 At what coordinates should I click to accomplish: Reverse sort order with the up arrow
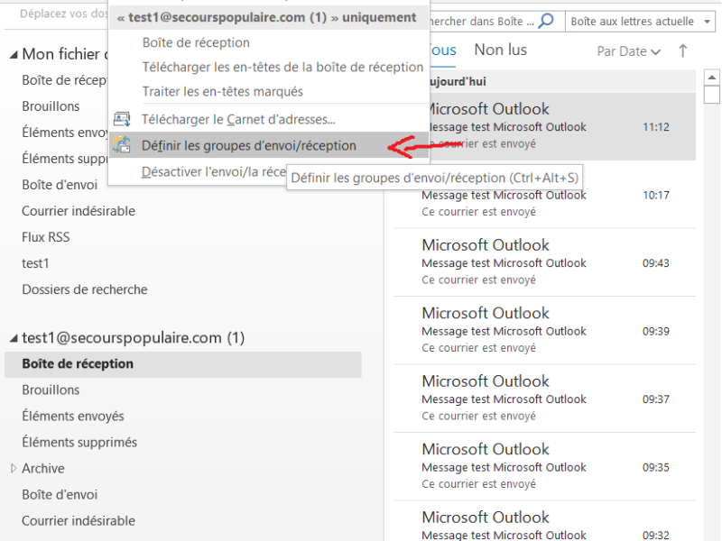point(683,50)
